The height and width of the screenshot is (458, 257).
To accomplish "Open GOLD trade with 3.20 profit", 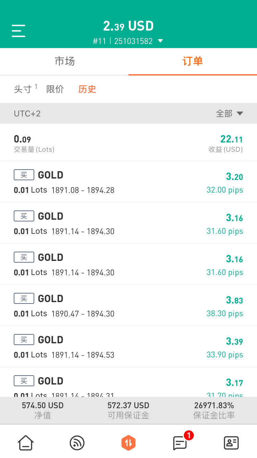I will pyautogui.click(x=128, y=182).
